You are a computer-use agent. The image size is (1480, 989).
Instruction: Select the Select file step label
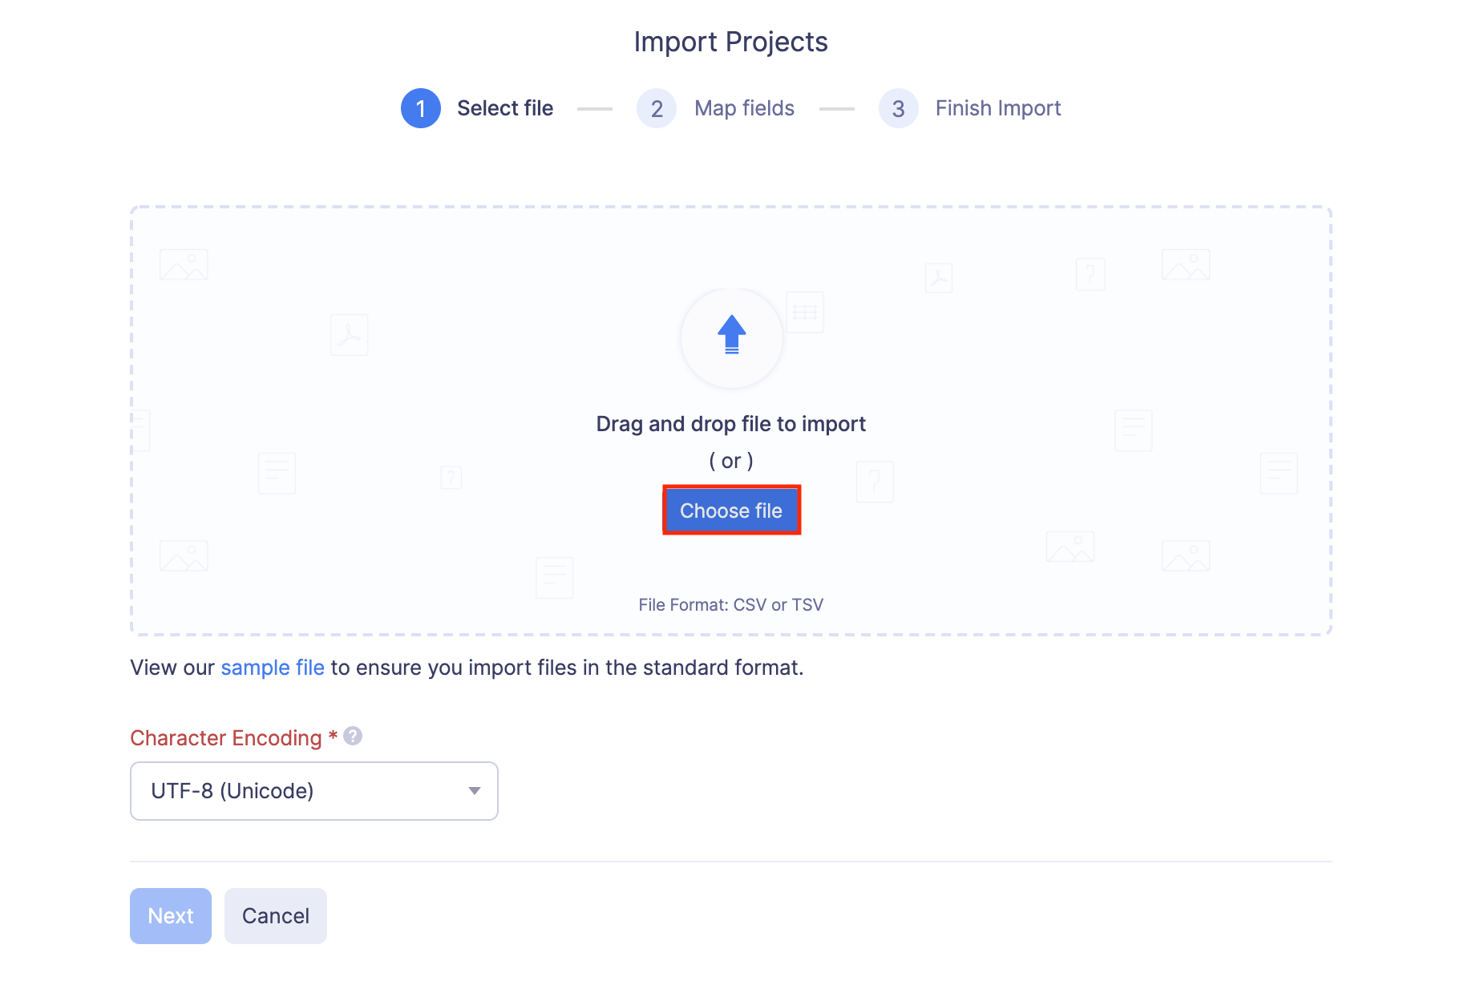pyautogui.click(x=505, y=107)
